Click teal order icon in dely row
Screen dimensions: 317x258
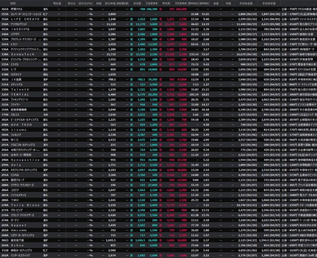point(131,165)
